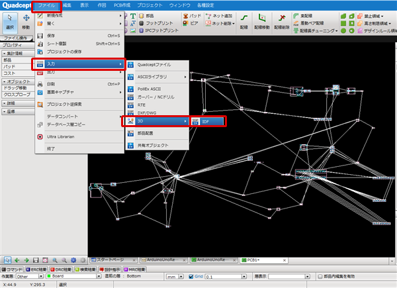Choose ガーバー / NCドリル import entry
Screen dimensions: 397x288
click(157, 97)
